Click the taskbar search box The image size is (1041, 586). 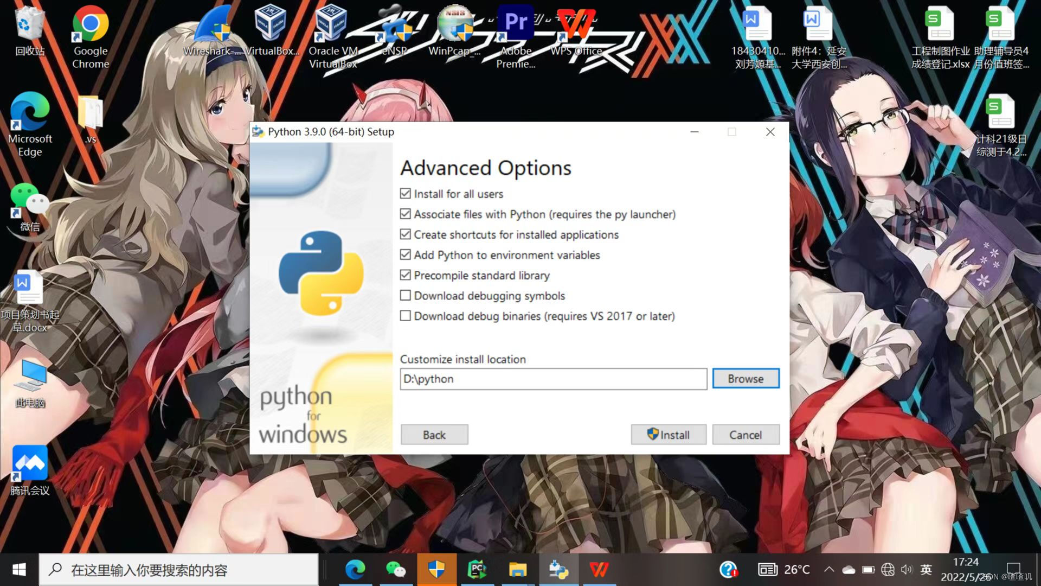[179, 570]
